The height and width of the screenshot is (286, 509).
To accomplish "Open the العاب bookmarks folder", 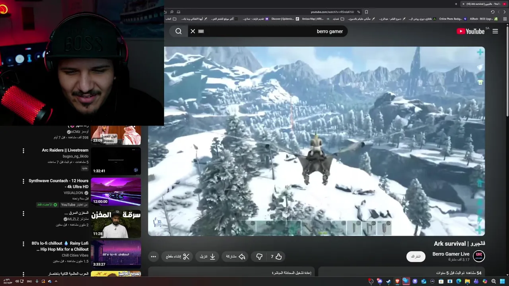I will coord(171,19).
